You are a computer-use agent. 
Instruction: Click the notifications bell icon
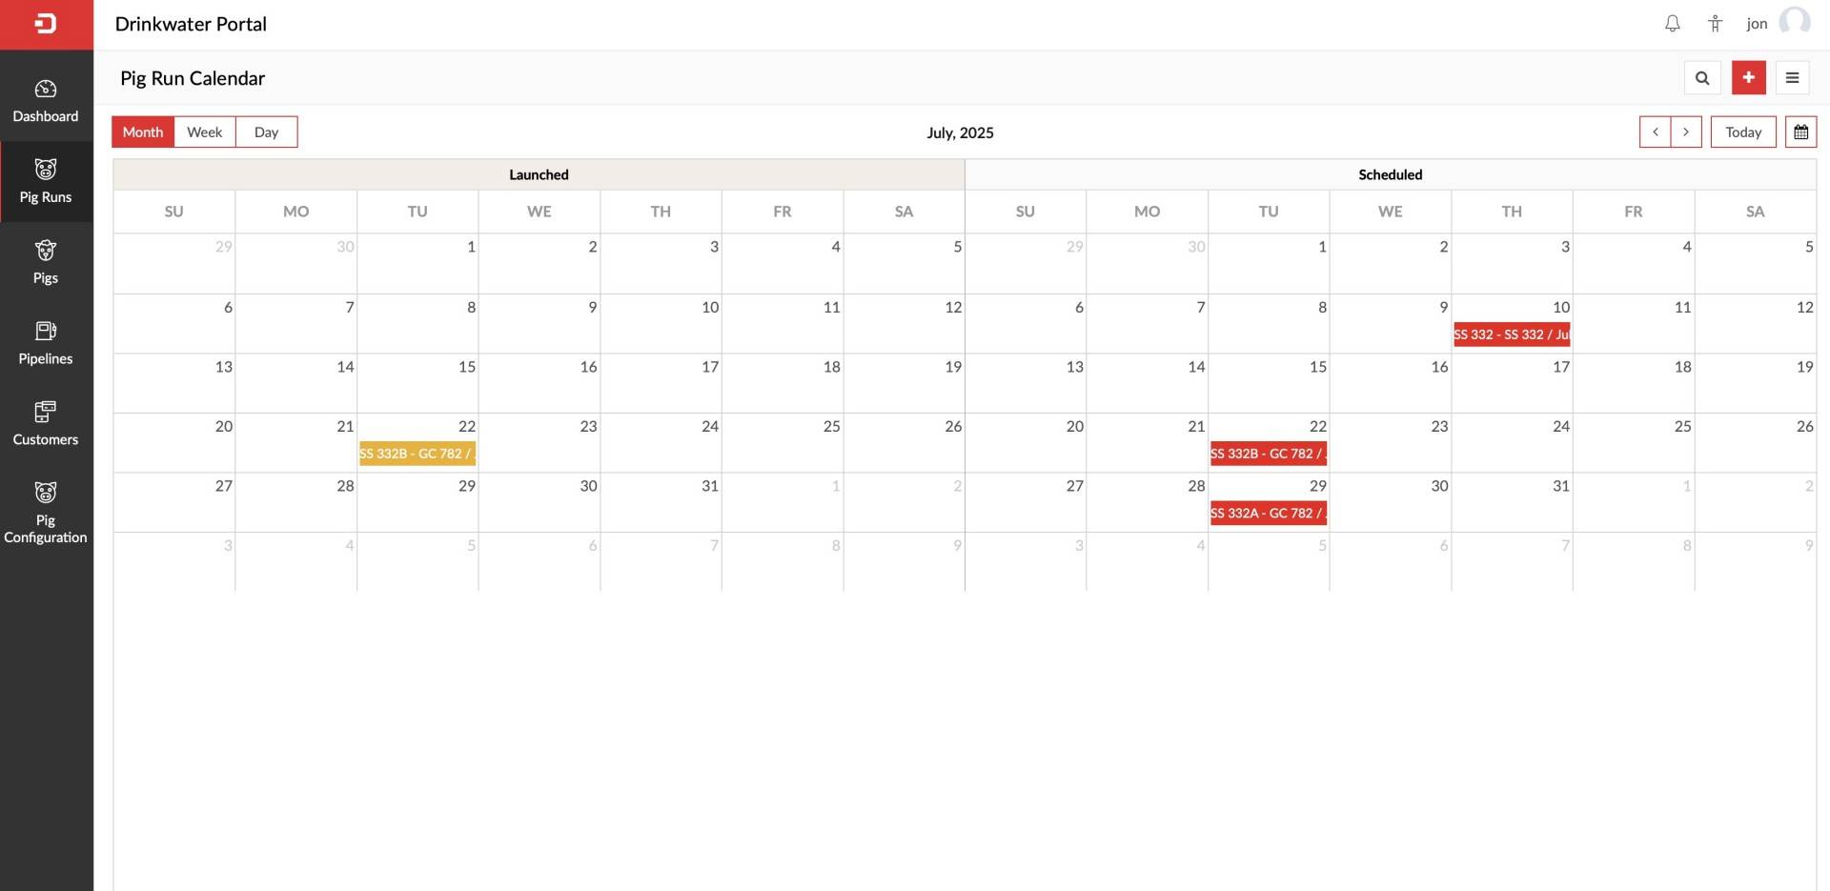1672,24
